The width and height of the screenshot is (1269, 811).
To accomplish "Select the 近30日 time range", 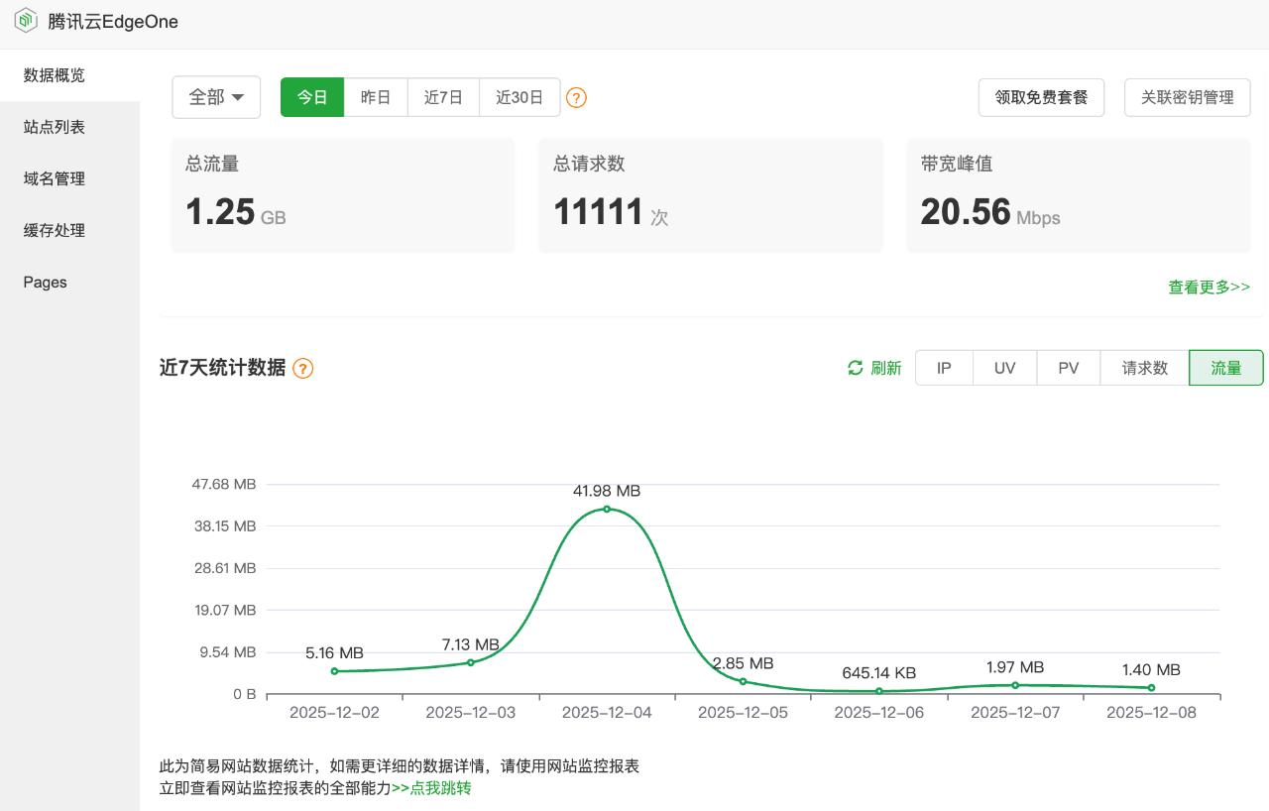I will pyautogui.click(x=519, y=97).
